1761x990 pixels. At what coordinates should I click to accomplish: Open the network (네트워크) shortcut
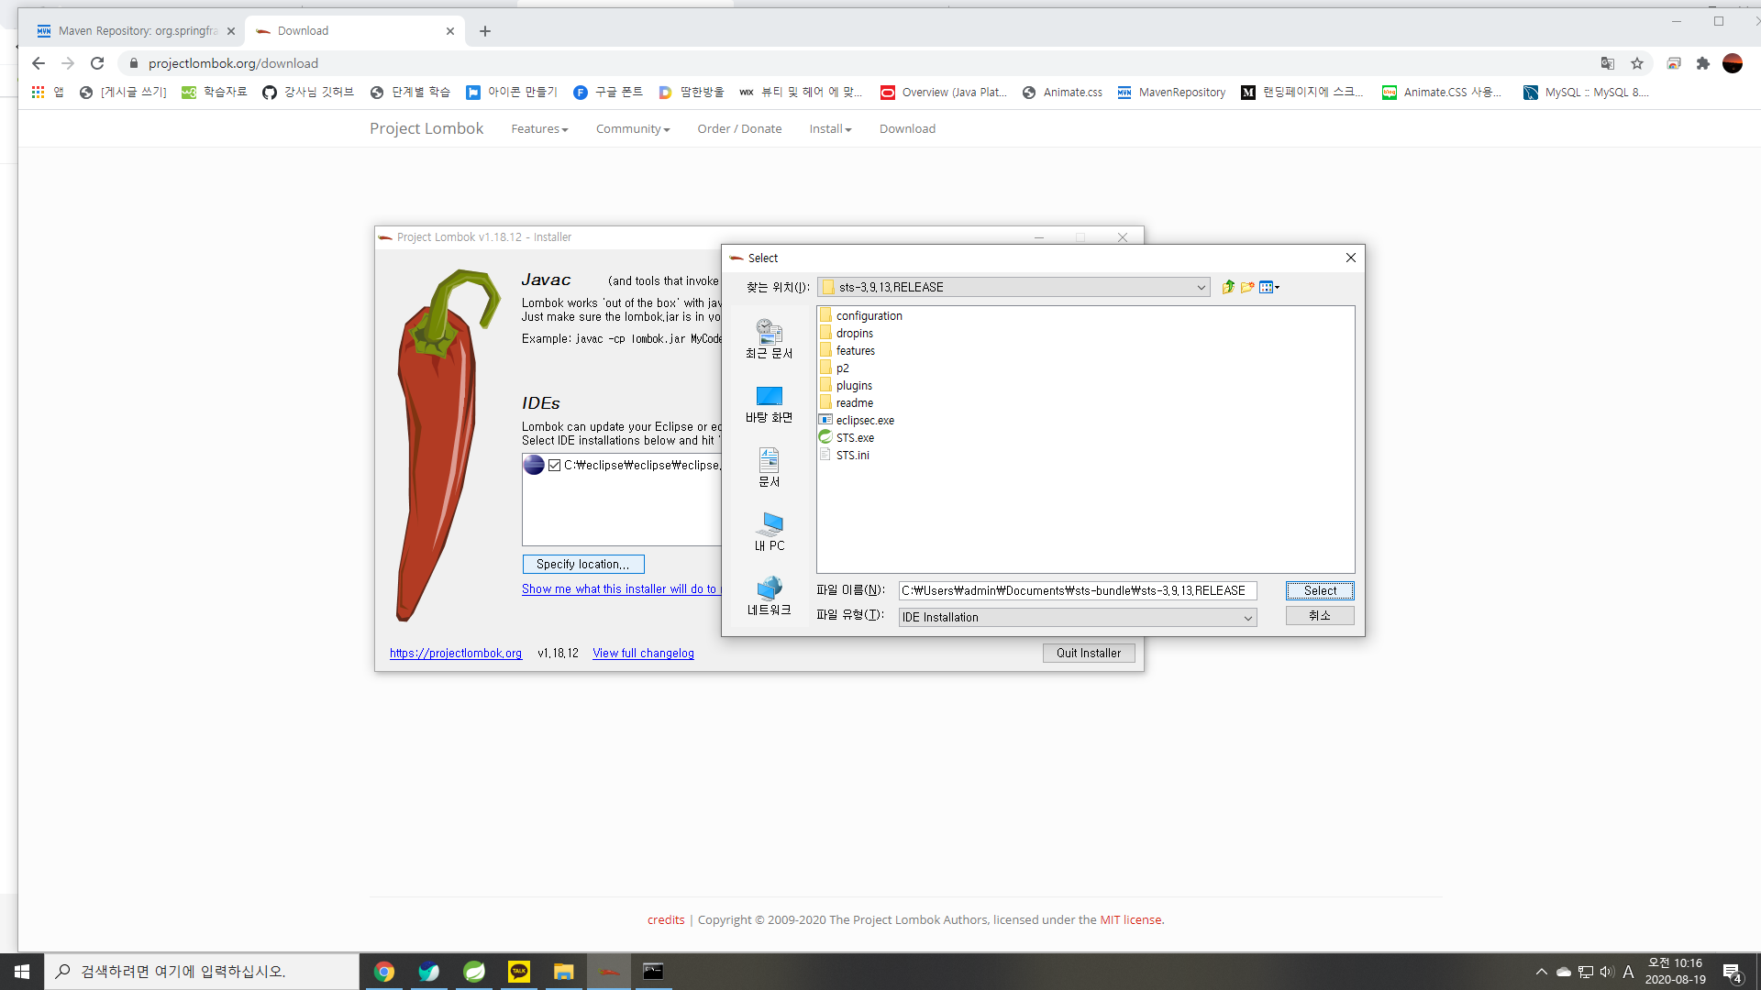[769, 596]
